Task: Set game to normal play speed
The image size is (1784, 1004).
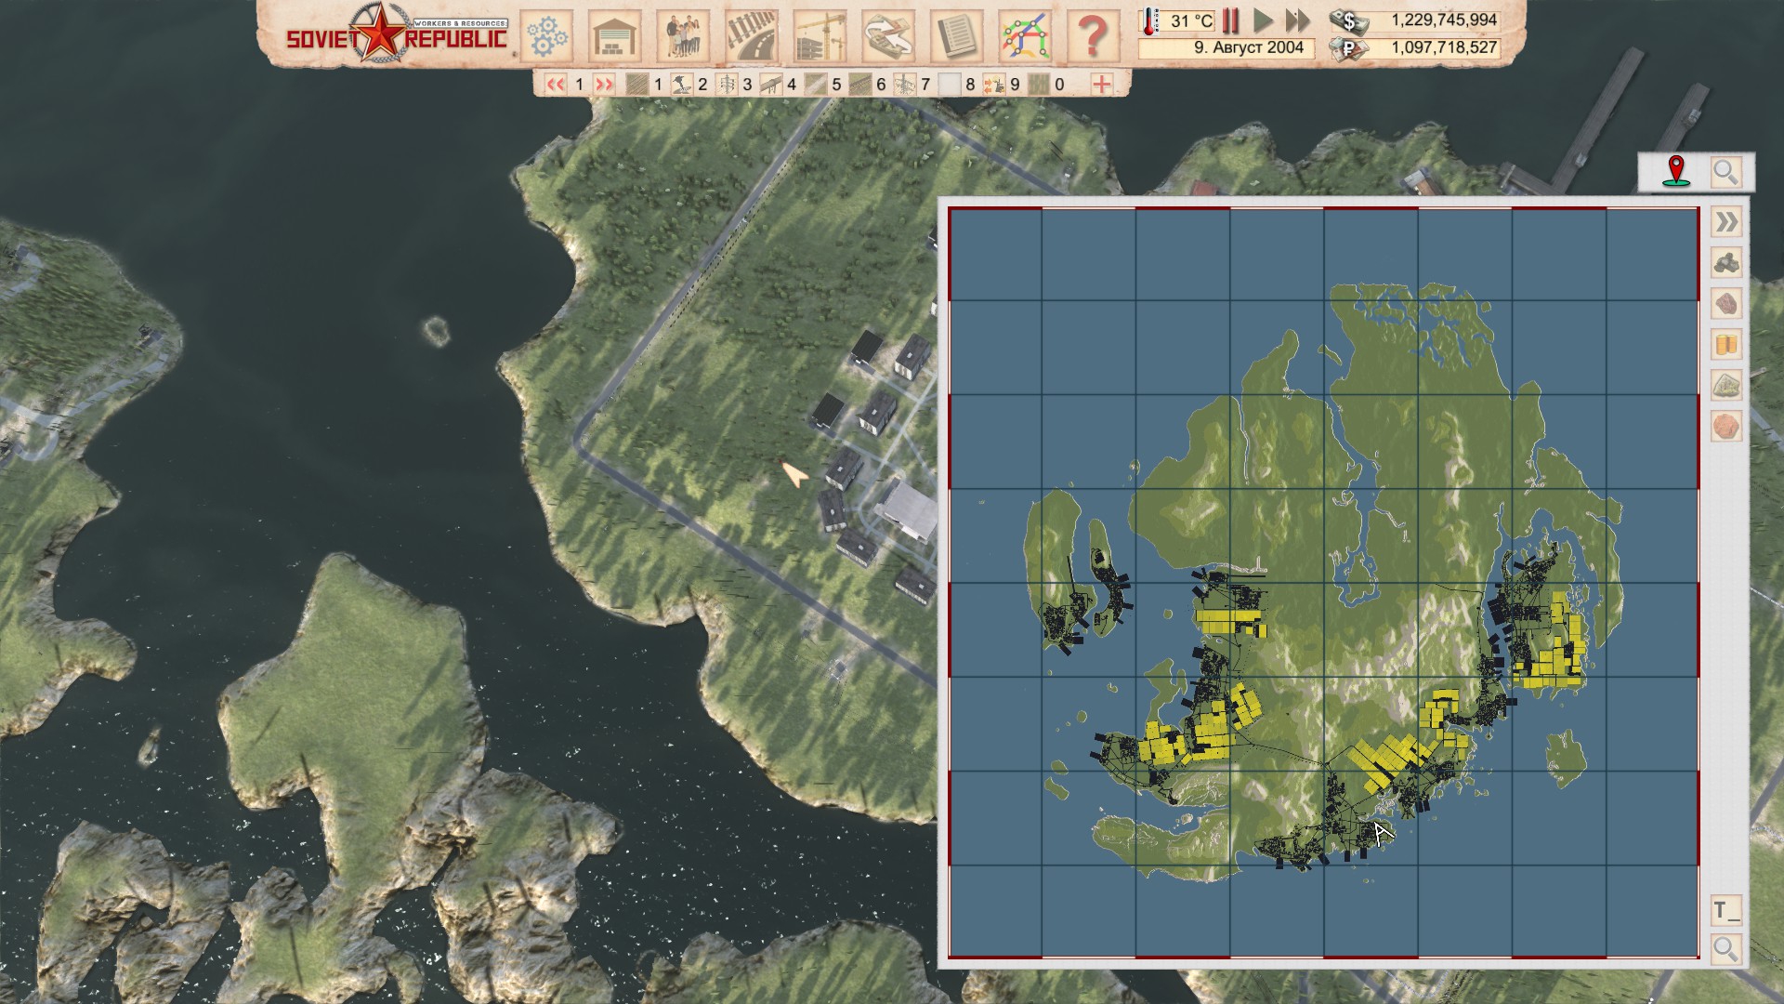Action: [1263, 20]
